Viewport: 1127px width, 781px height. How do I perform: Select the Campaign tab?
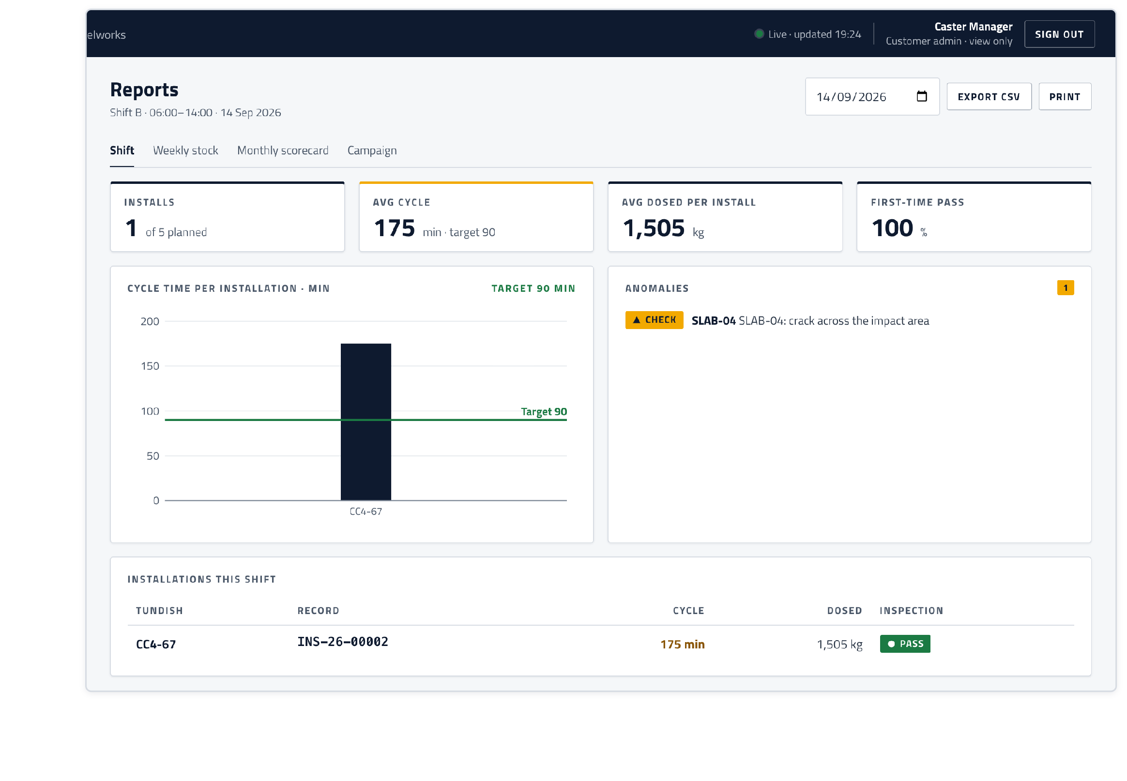pyautogui.click(x=372, y=150)
